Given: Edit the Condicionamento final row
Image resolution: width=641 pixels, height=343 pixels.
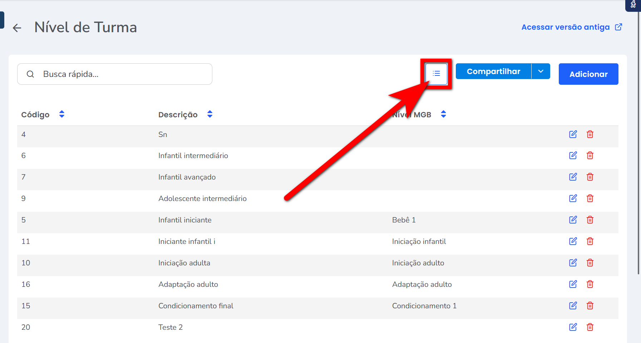Looking at the screenshot, I should 573,306.
